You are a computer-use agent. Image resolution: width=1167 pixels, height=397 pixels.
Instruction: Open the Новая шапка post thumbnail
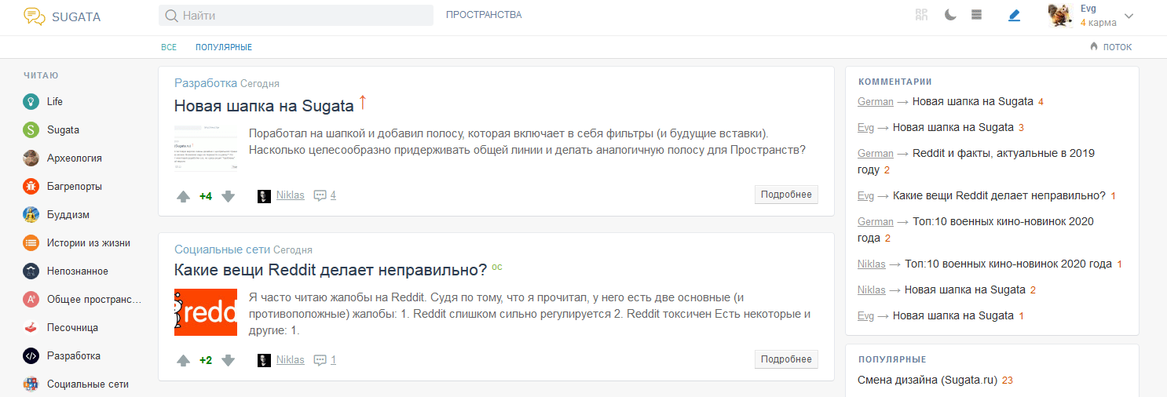click(206, 147)
